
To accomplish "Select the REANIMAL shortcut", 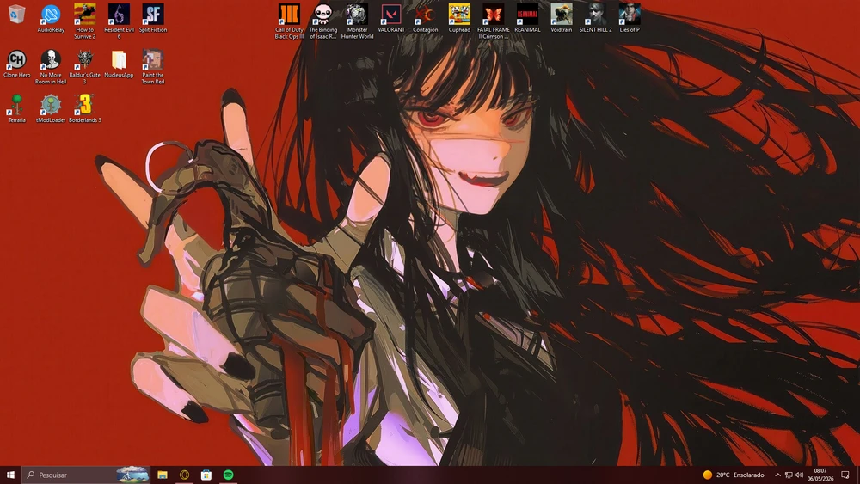I will click(527, 18).
